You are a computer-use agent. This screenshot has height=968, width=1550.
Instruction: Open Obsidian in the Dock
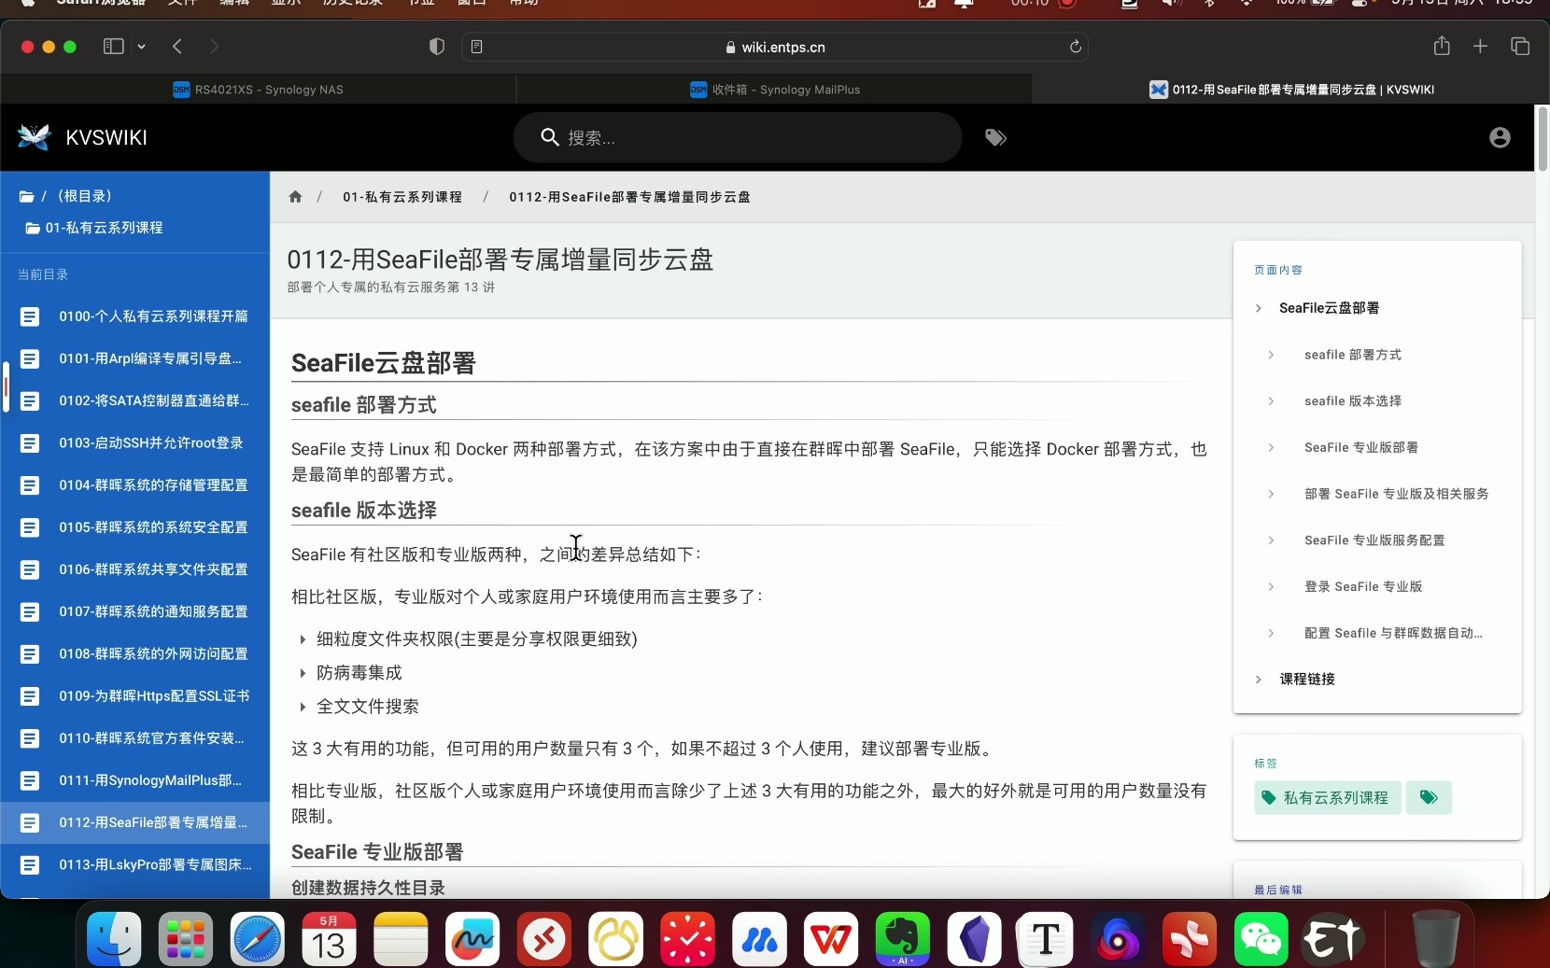tap(975, 938)
